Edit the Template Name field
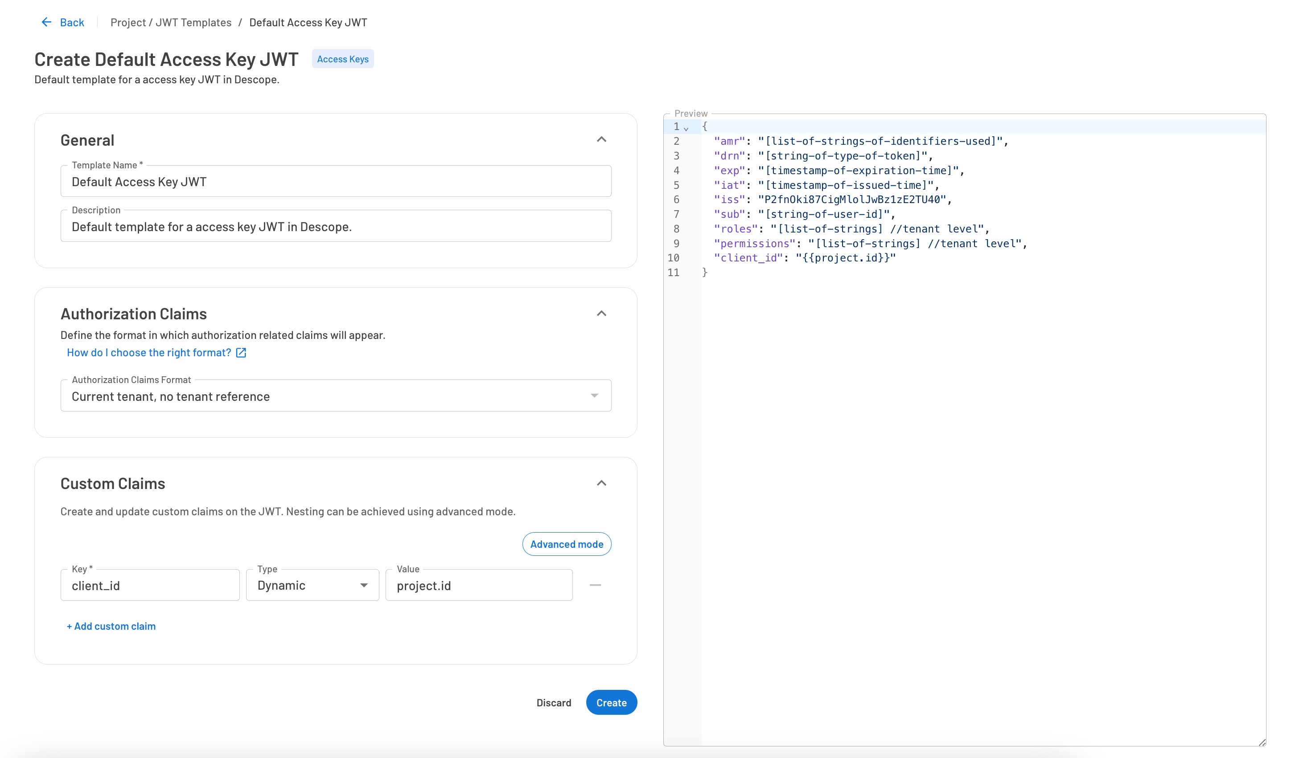The image size is (1291, 758). click(336, 181)
